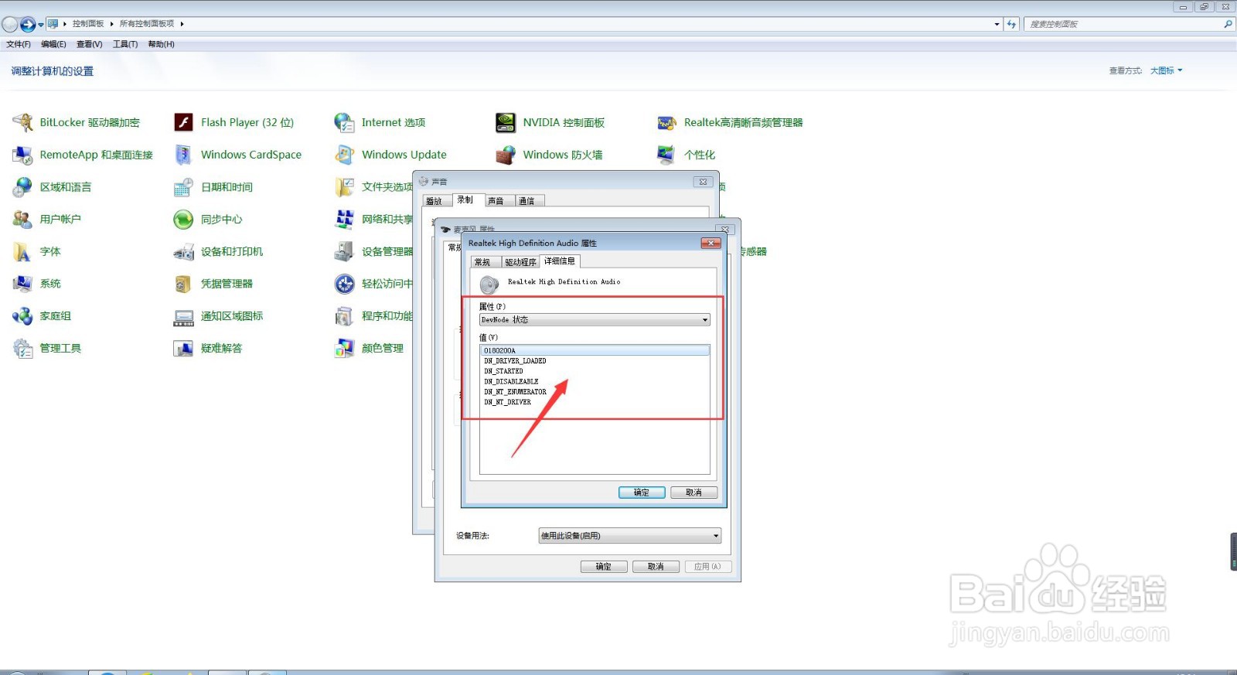Viewport: 1237px width, 675px height.
Task: Select DN_NT_DRIVER value row
Action: tap(595, 402)
